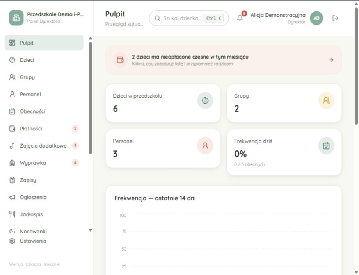
Task: Click the child face icon on Dzieci w przedszkolu card
Action: click(x=205, y=100)
